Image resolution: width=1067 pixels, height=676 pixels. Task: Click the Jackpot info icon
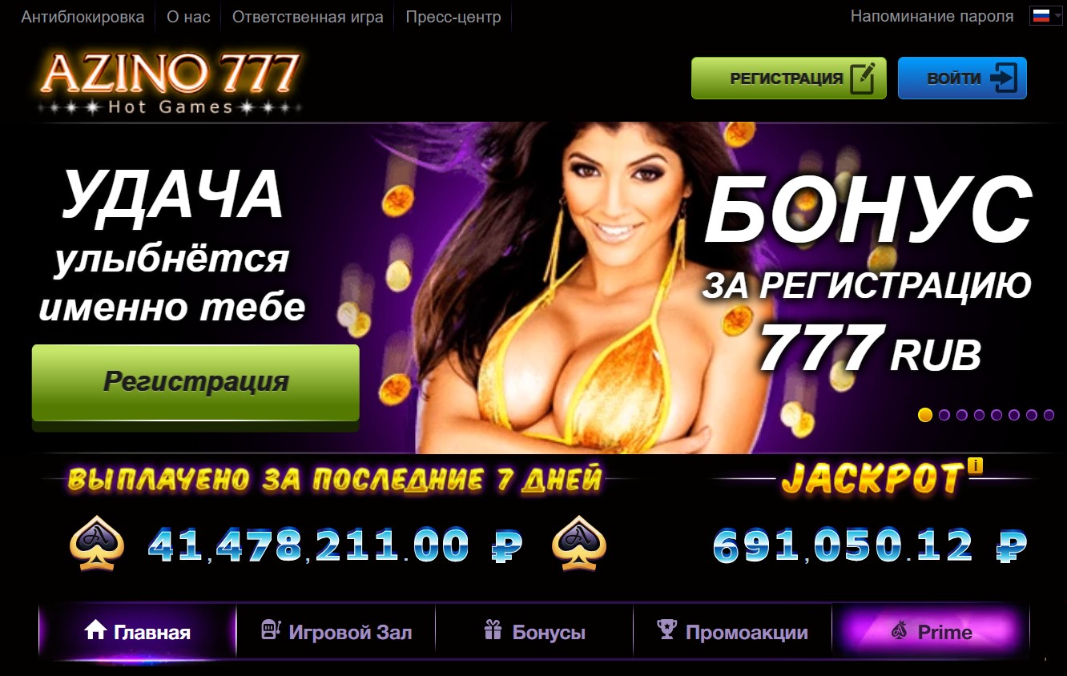pos(975,465)
